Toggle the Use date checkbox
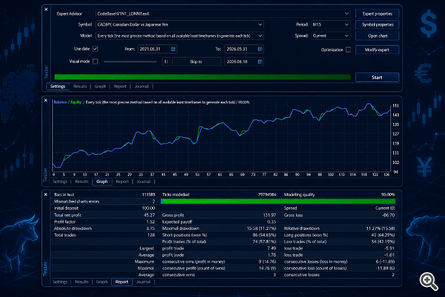This screenshot has height=297, width=445. [96, 49]
